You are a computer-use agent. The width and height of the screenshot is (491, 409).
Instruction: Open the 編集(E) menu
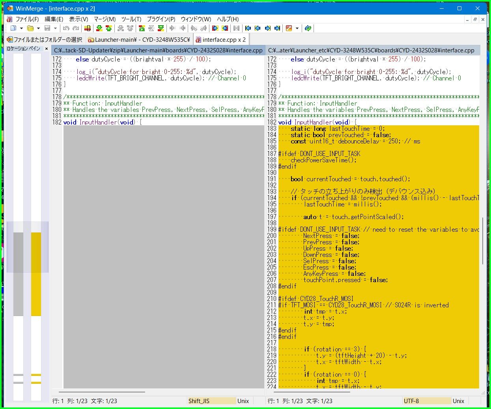tap(54, 19)
